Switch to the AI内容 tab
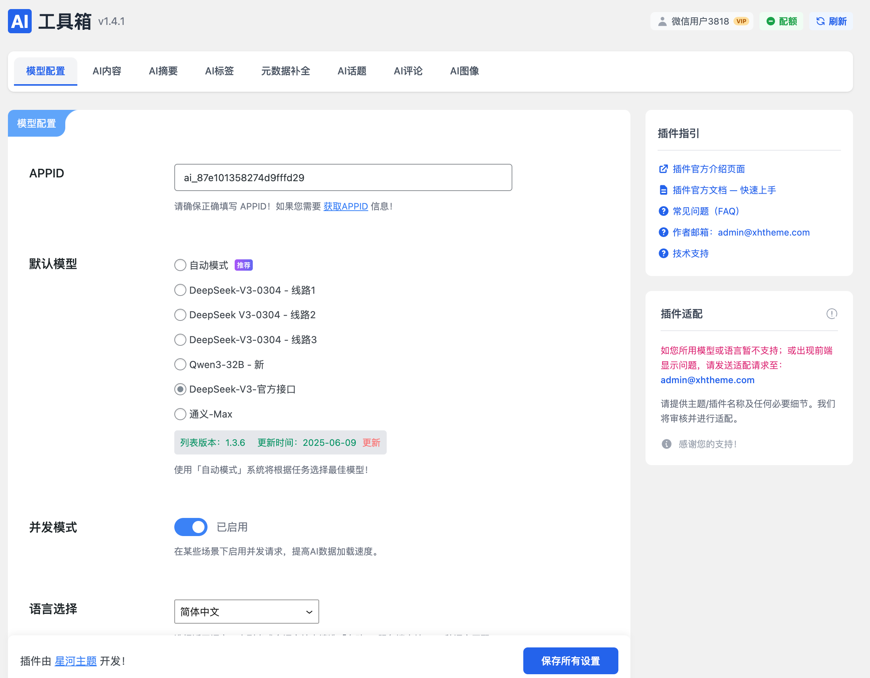Screen dimensions: 870x678 pyautogui.click(x=107, y=71)
